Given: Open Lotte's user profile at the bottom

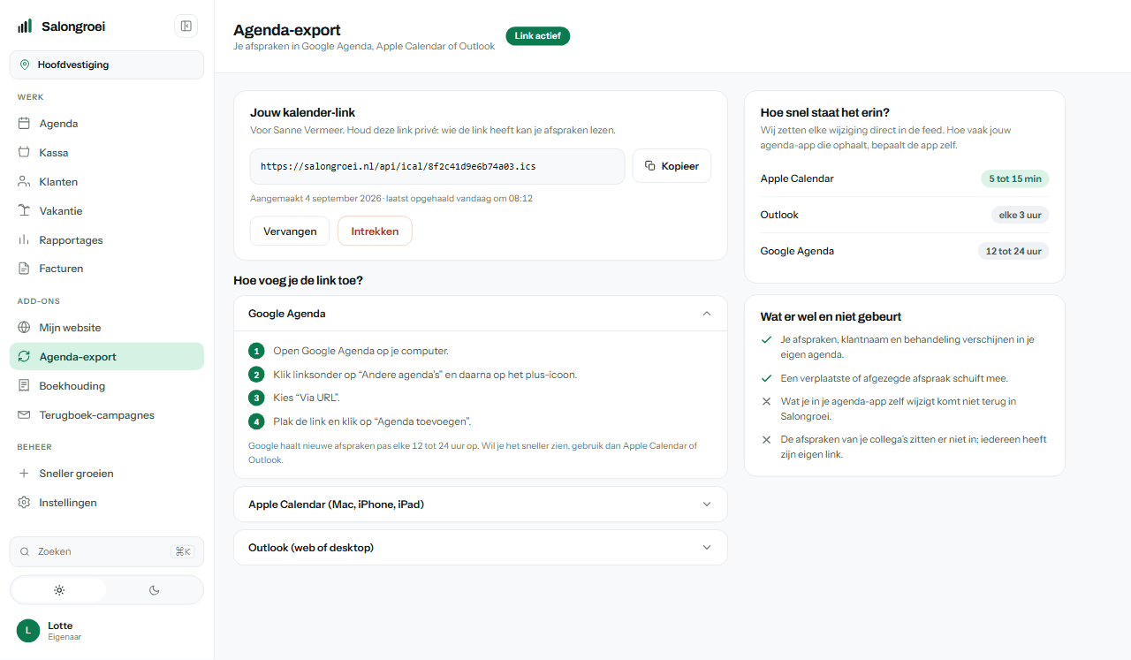Looking at the screenshot, I should click(x=107, y=631).
